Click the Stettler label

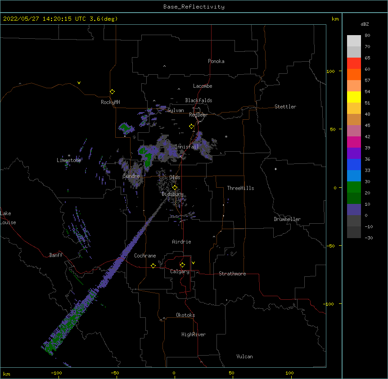[285, 107]
